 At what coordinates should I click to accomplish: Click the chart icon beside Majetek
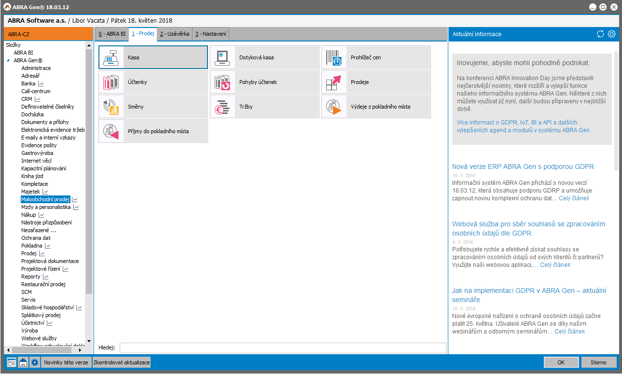tap(45, 192)
